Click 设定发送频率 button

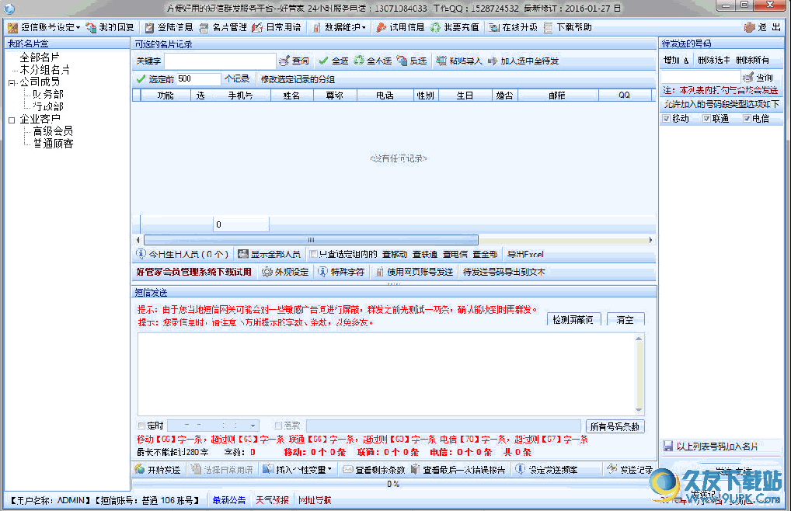pyautogui.click(x=546, y=470)
